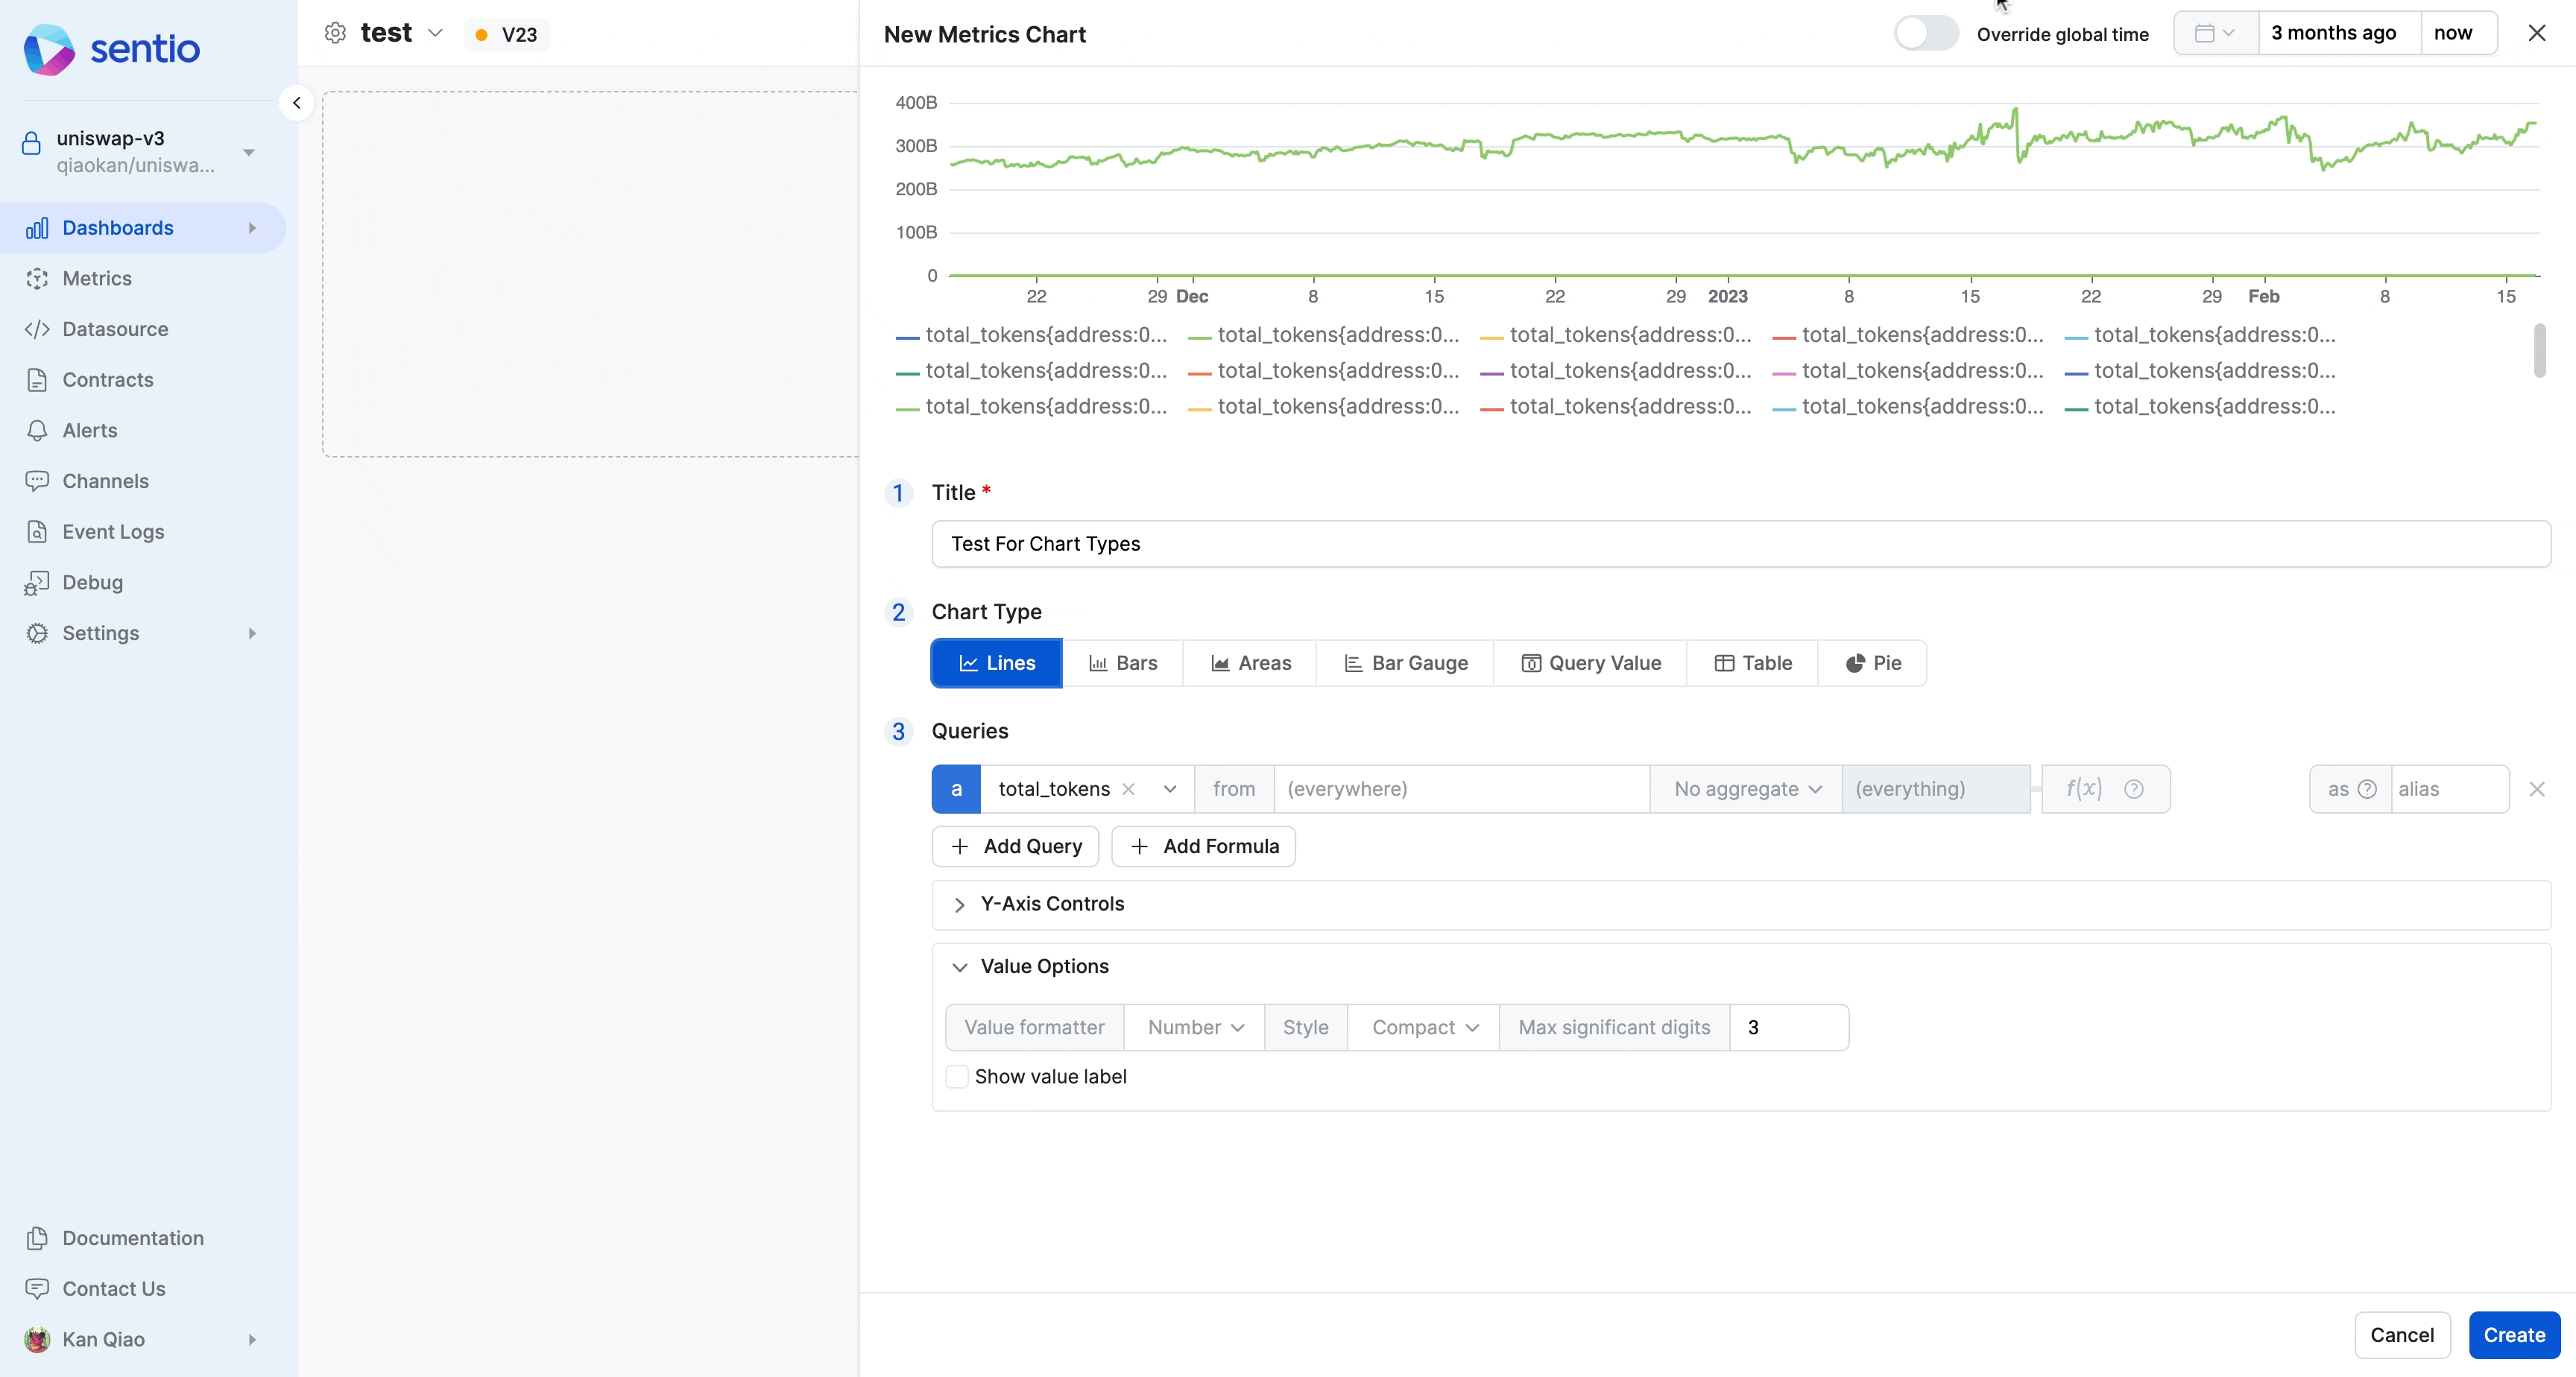Image resolution: width=2576 pixels, height=1377 pixels.
Task: Open the No aggregate dropdown
Action: (x=1746, y=789)
